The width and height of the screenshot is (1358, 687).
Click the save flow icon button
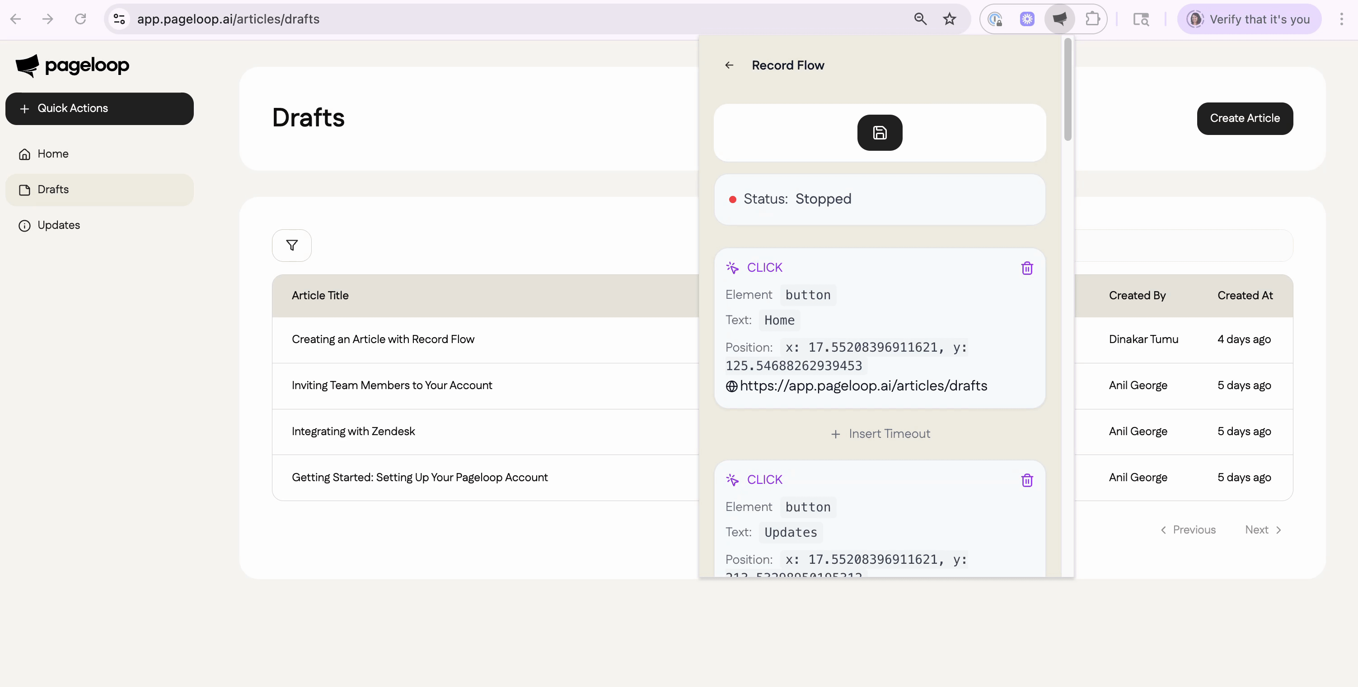click(x=879, y=133)
